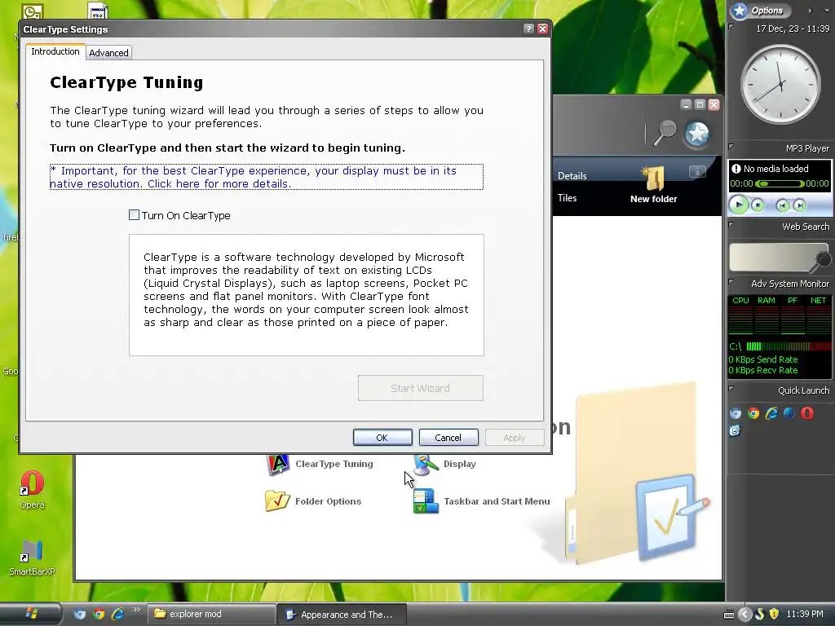The image size is (835, 626).
Task: Click the security shield tray icon
Action: tap(775, 615)
